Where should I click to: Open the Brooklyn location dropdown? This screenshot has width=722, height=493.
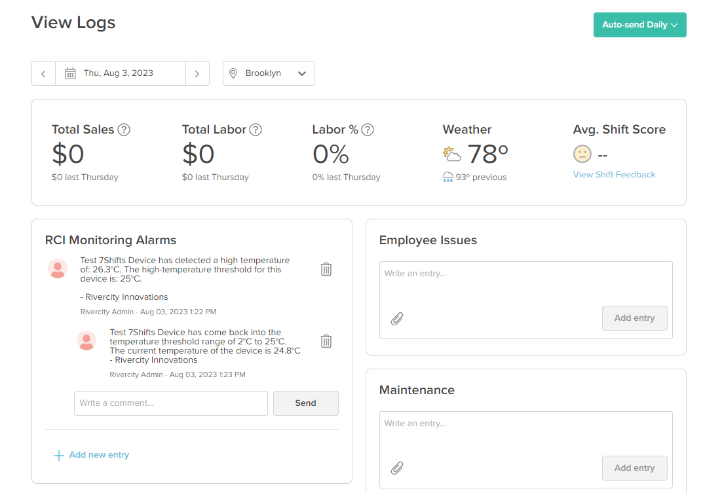(x=269, y=73)
